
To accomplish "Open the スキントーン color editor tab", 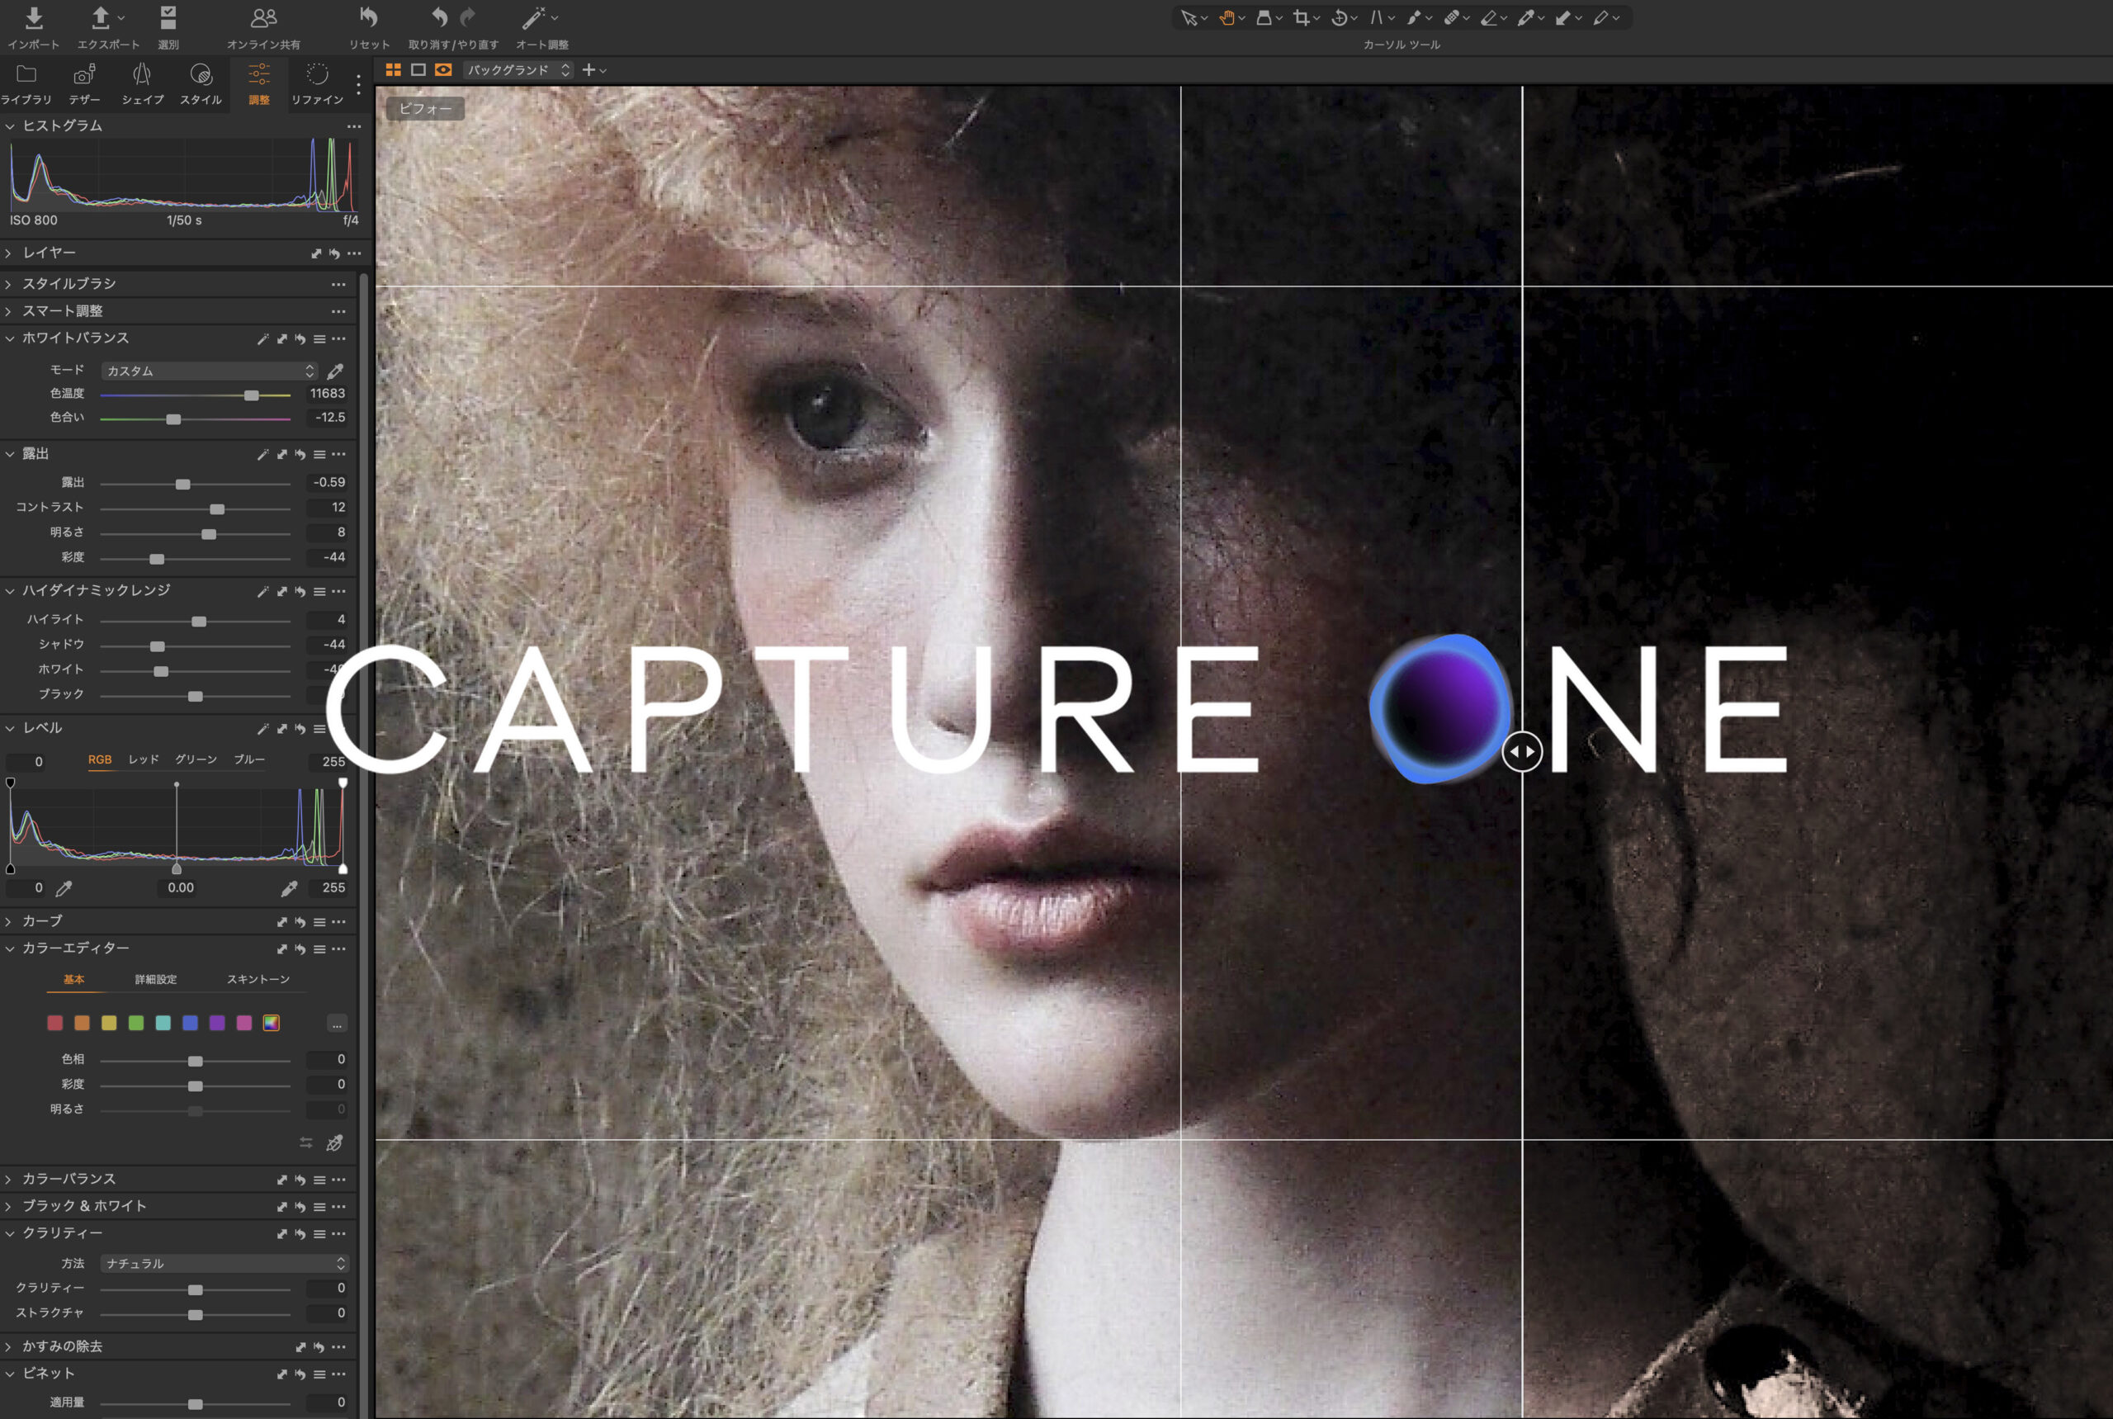I will click(x=258, y=979).
